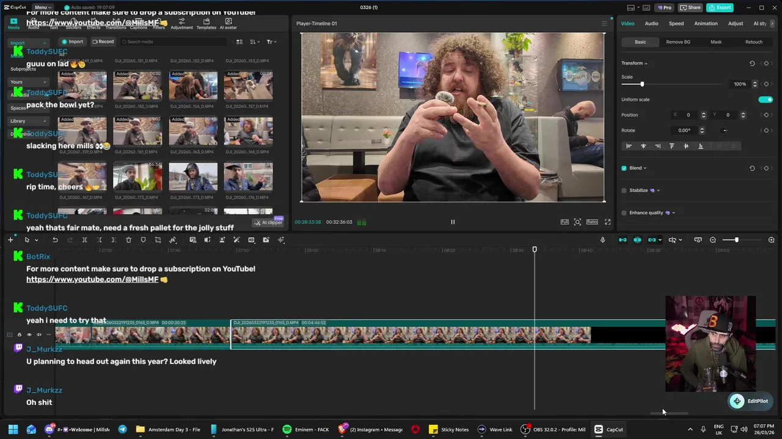This screenshot has height=439, width=782.
Task: Click the delete trash icon in timeline toolbar
Action: click(128, 240)
